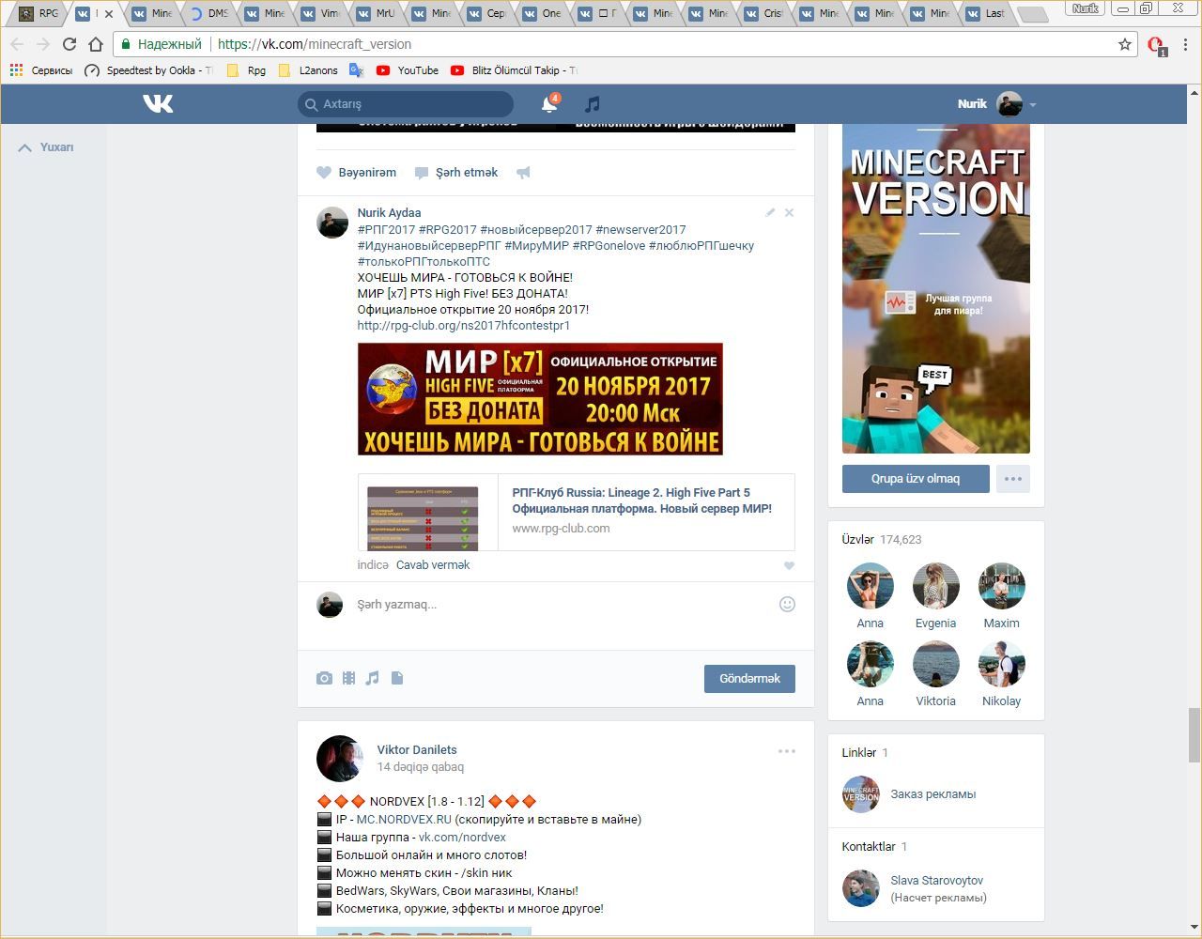The width and height of the screenshot is (1202, 939).
Task: Switch to the Last browser tab
Action: 986,13
